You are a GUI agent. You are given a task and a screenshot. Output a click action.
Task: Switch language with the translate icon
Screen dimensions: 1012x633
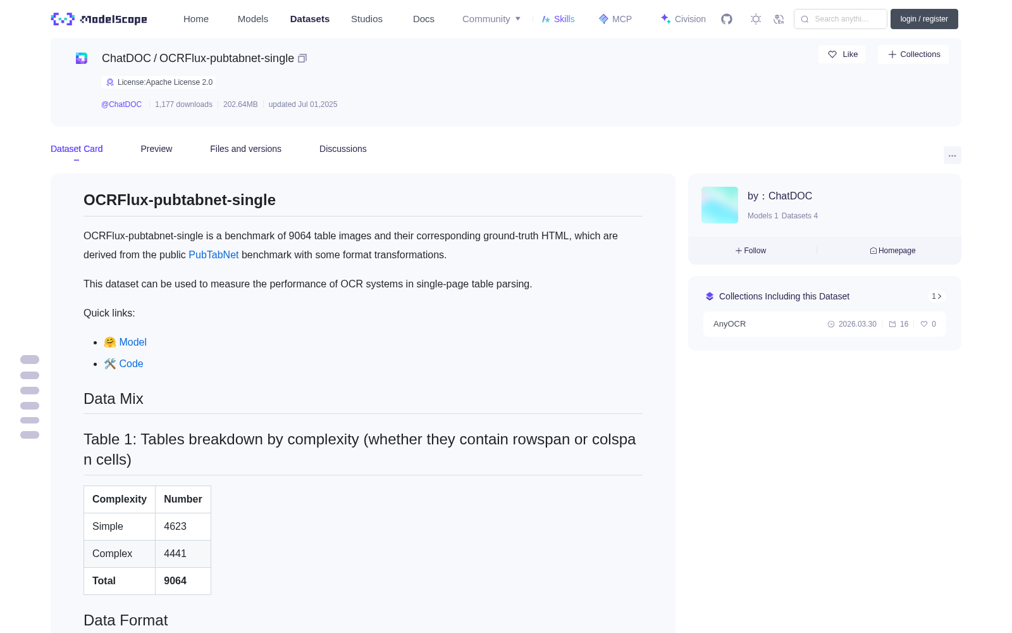[x=779, y=19]
